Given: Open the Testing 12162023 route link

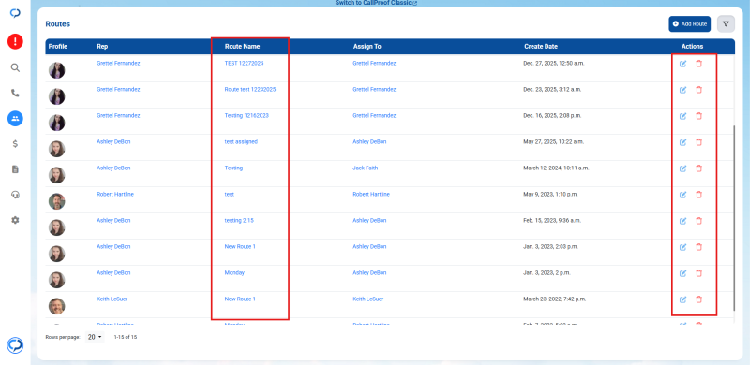Looking at the screenshot, I should pos(247,116).
